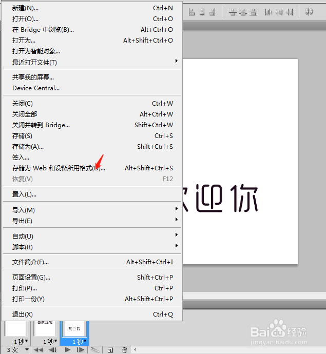Screen dimensions: 326x354
Task: Delete the selected animation frame
Action: (124, 350)
